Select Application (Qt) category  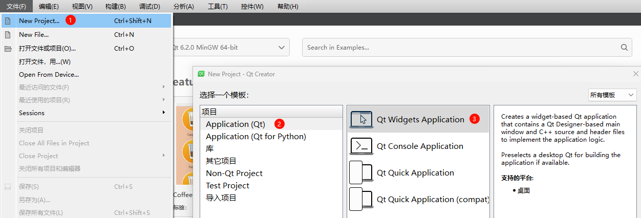point(271,124)
